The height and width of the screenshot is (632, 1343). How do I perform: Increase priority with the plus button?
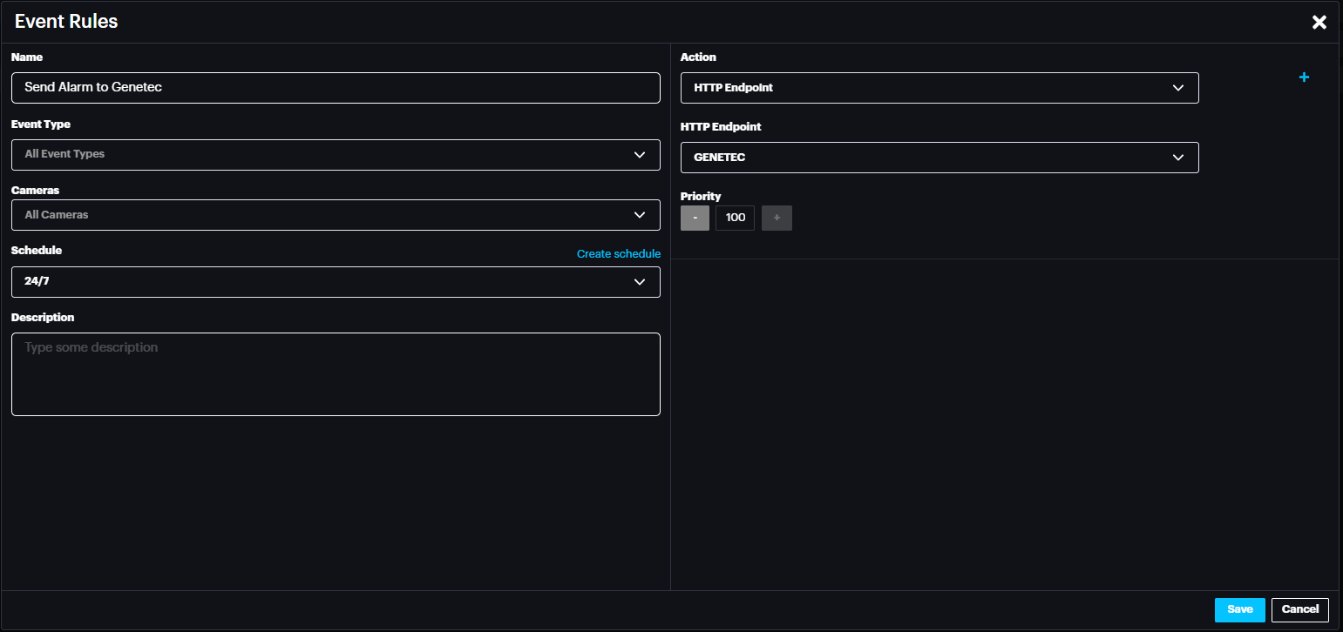[x=777, y=218]
